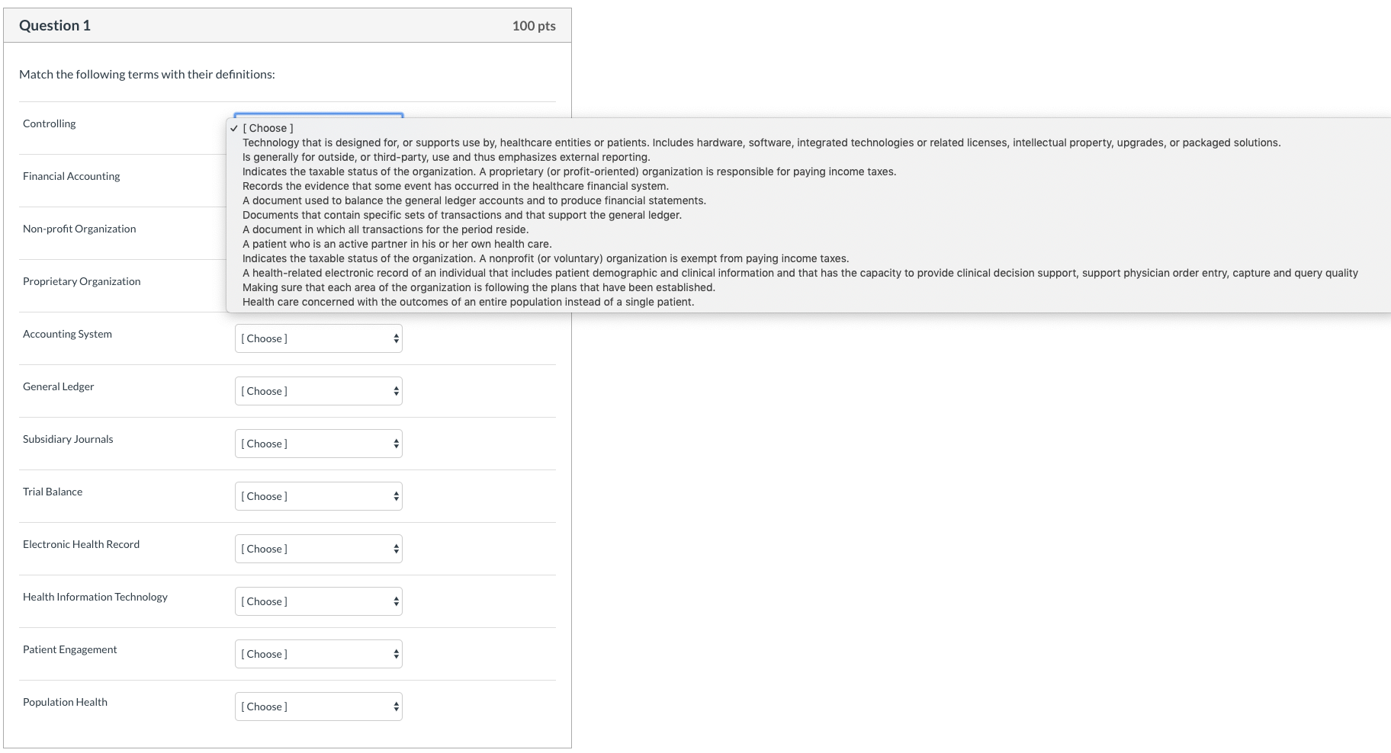Select the nonprofit organization taxable status definition
The image size is (1391, 753).
[808, 258]
